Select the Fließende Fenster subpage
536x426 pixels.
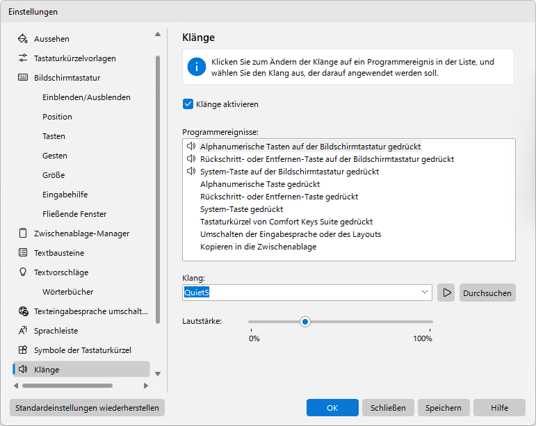coord(74,214)
